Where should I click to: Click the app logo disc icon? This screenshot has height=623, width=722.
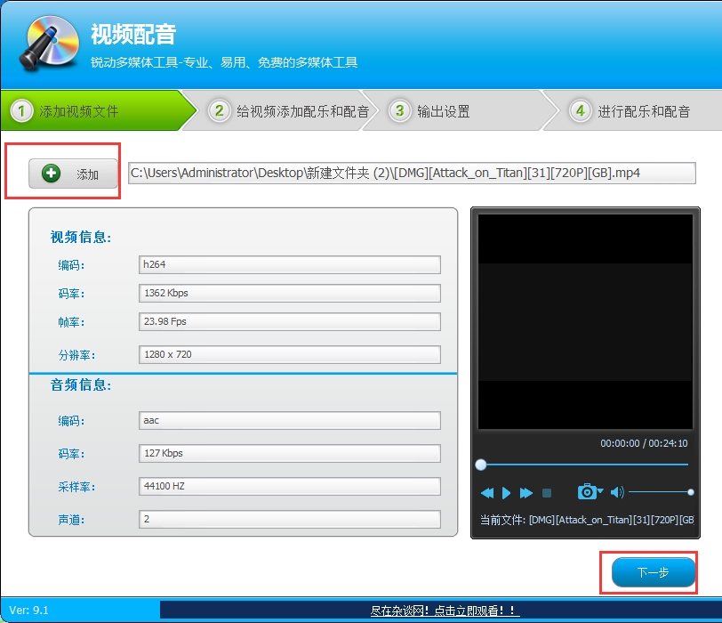coord(49,43)
